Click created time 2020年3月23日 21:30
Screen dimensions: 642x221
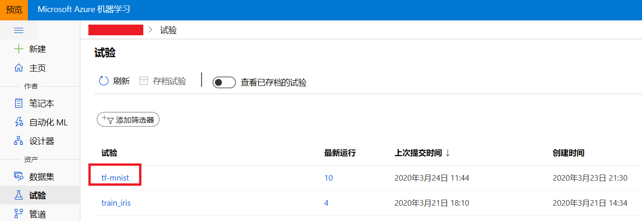590,178
